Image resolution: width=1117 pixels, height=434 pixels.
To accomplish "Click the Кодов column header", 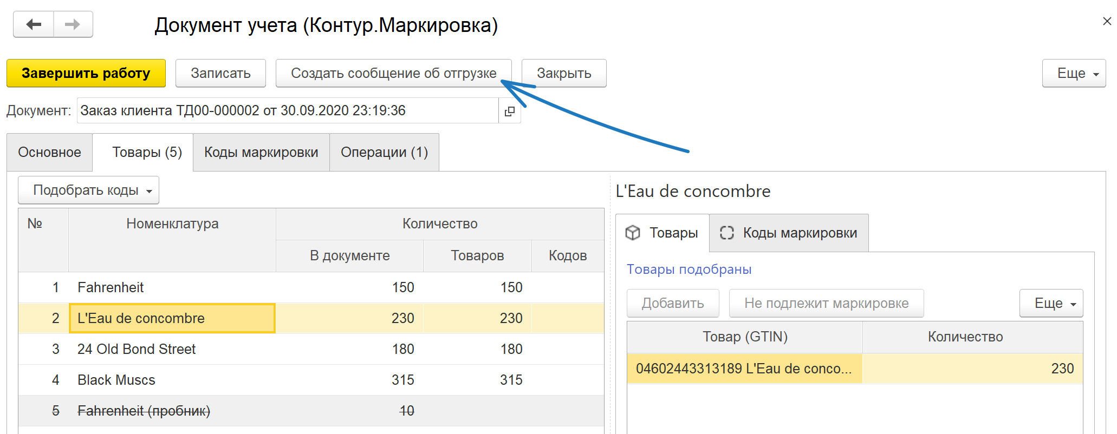I will click(x=568, y=256).
